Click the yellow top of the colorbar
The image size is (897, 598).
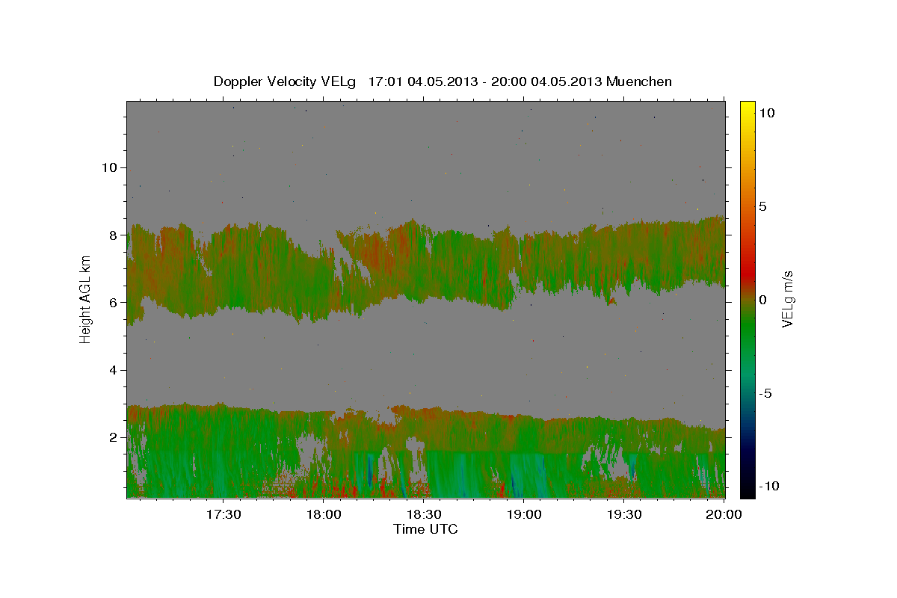(x=747, y=108)
